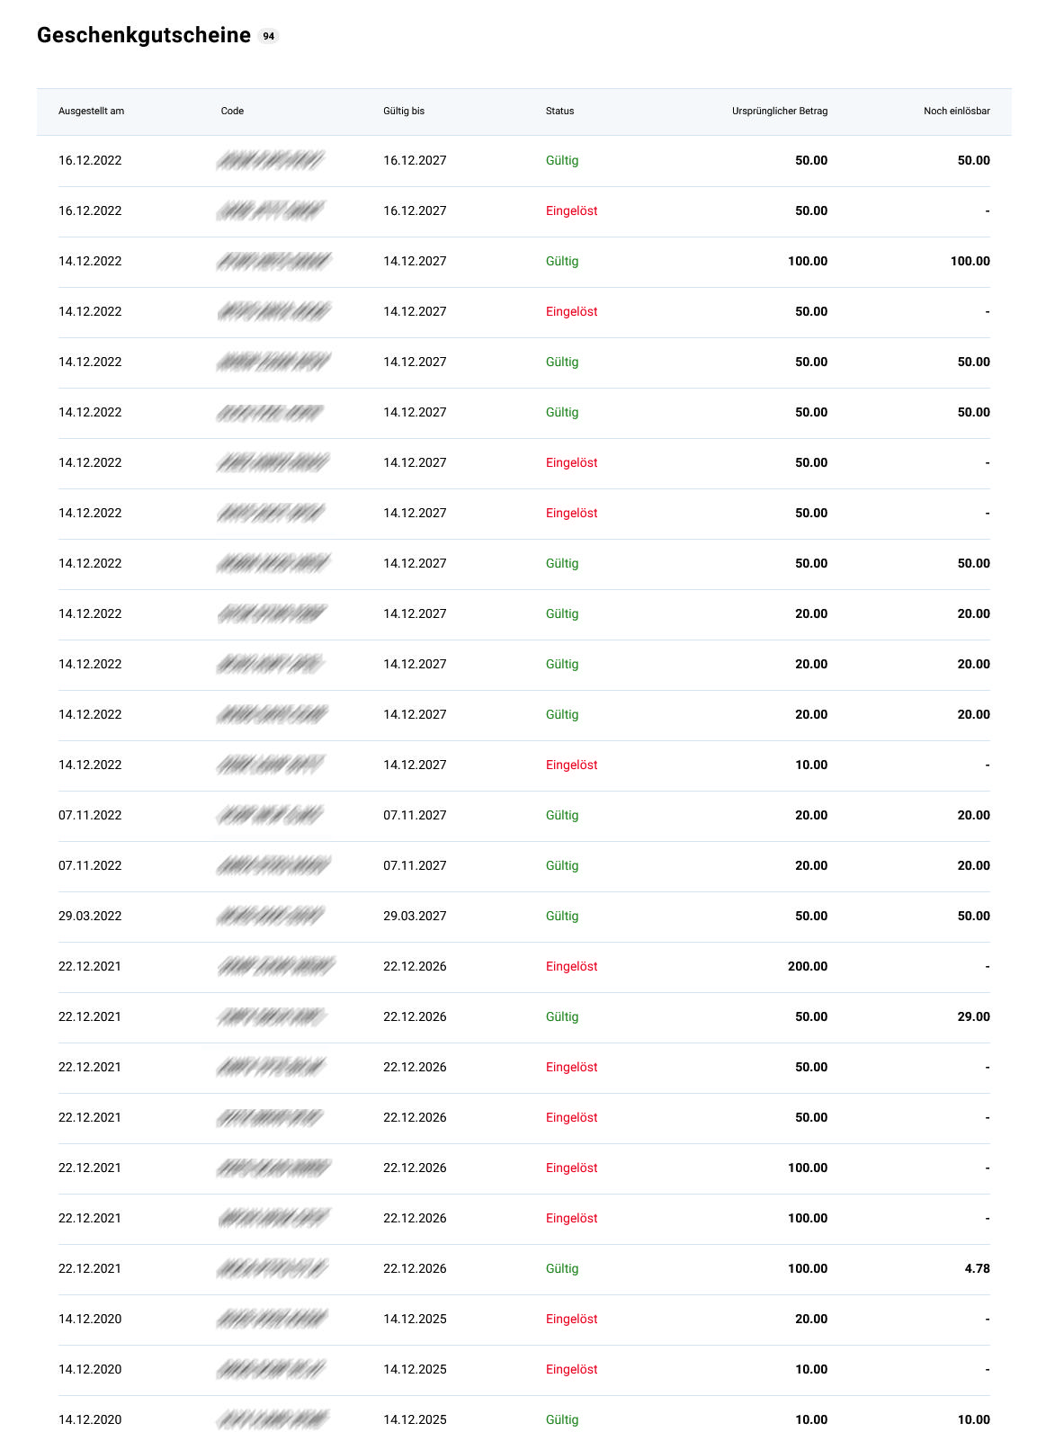This screenshot has width=1037, height=1441.
Task: Click the Geschenkgutscheine page heading
Action: pos(144,35)
